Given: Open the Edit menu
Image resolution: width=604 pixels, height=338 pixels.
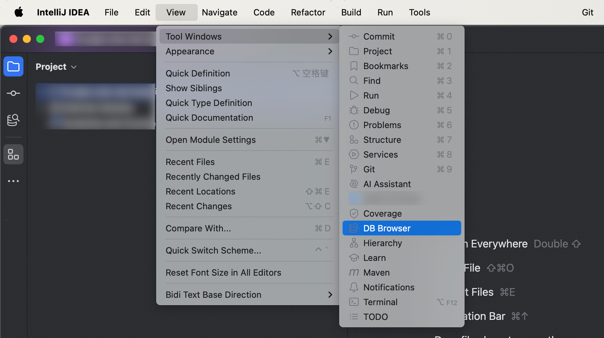Looking at the screenshot, I should coord(142,12).
